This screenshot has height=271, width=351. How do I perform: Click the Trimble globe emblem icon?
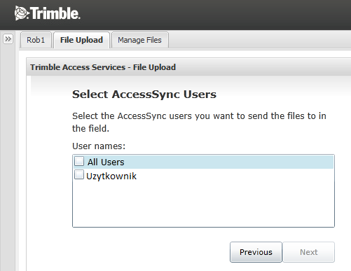click(22, 13)
